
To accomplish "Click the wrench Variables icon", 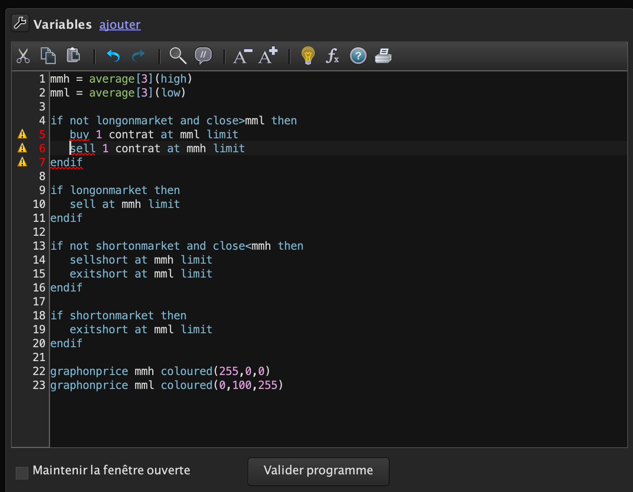I will point(20,23).
